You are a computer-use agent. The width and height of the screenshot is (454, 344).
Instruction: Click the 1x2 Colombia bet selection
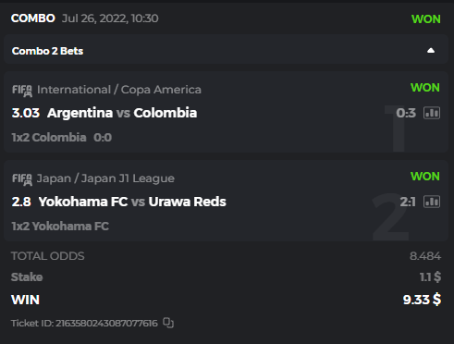pos(49,138)
